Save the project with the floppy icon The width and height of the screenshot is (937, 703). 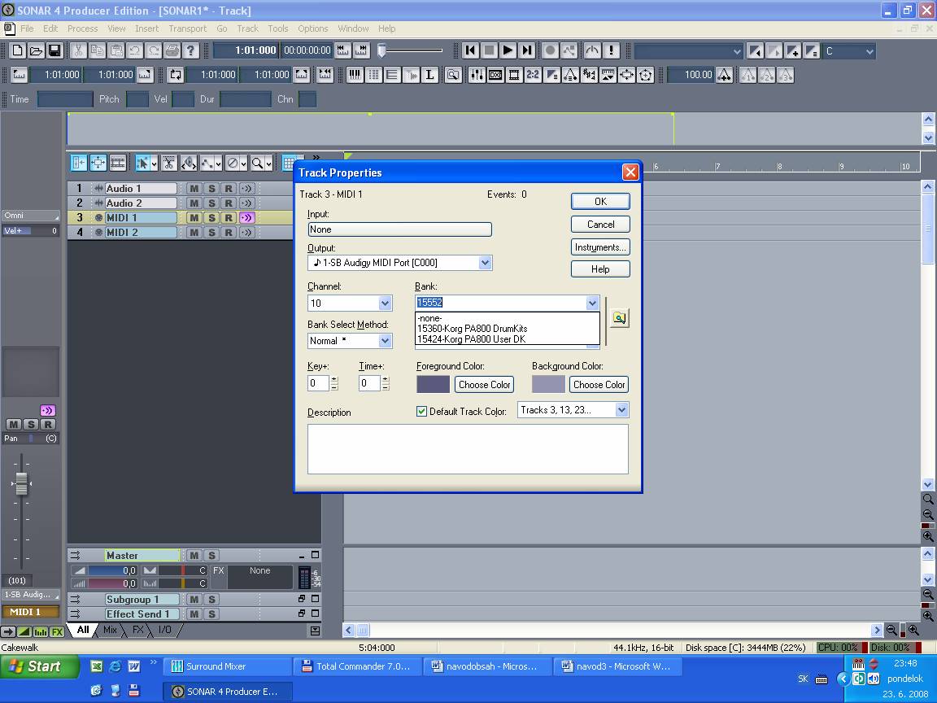tap(55, 50)
